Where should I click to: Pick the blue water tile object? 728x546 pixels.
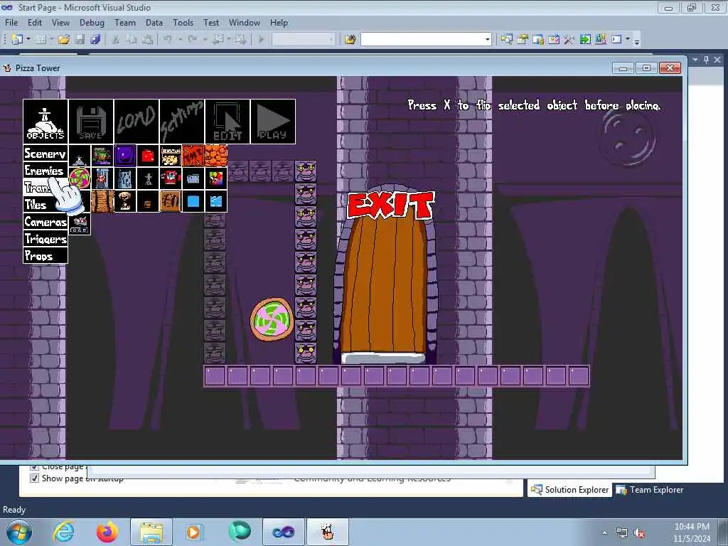pos(216,201)
